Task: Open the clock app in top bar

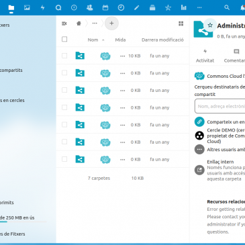Action: (x=121, y=8)
